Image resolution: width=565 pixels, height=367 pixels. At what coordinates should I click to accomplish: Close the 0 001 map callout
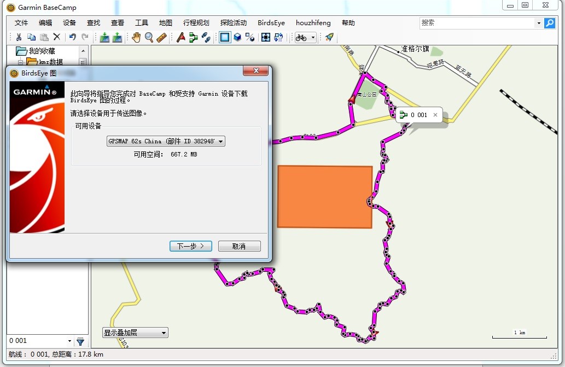[x=435, y=115]
